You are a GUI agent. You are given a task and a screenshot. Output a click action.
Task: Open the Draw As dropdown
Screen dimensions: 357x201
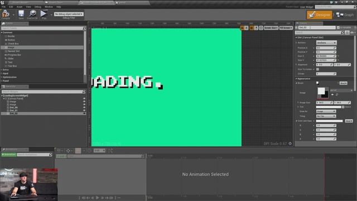tap(326, 112)
